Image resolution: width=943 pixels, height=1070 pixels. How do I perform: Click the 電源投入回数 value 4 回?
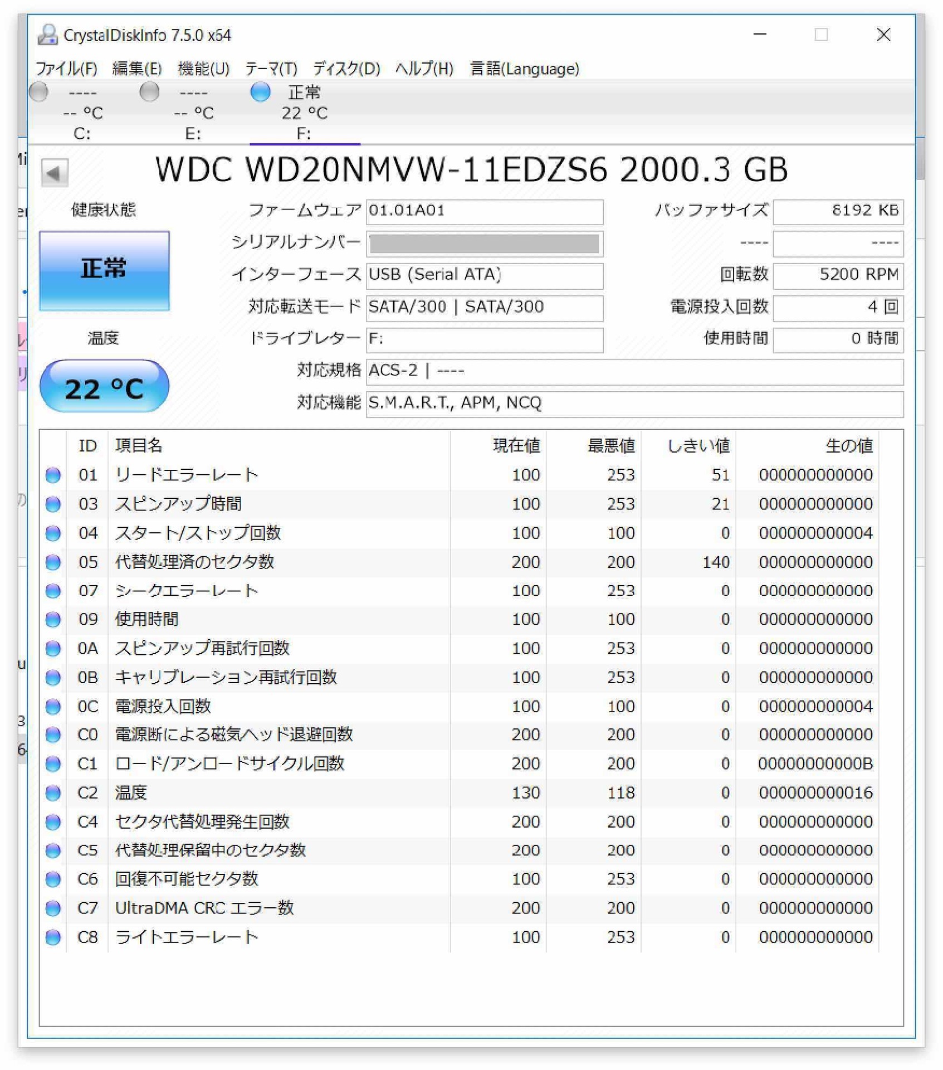[x=839, y=308]
